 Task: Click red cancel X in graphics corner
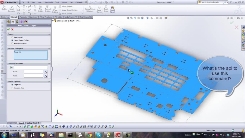click(x=237, y=27)
